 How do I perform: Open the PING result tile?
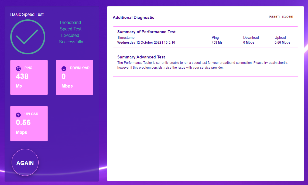(x=29, y=77)
